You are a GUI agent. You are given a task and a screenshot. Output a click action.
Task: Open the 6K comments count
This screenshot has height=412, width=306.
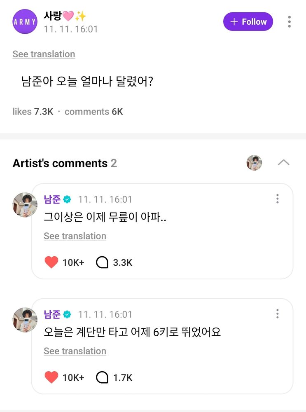pyautogui.click(x=93, y=112)
